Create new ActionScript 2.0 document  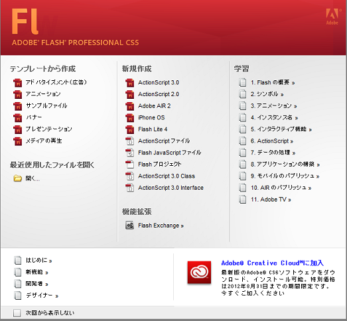tap(159, 94)
